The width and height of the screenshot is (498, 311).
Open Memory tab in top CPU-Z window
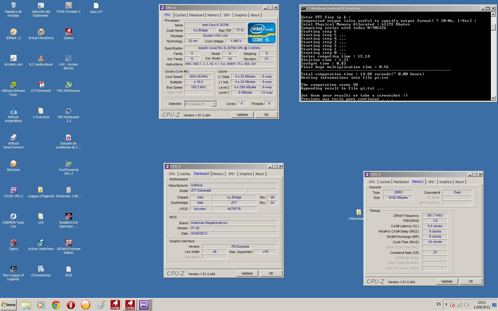coord(213,15)
